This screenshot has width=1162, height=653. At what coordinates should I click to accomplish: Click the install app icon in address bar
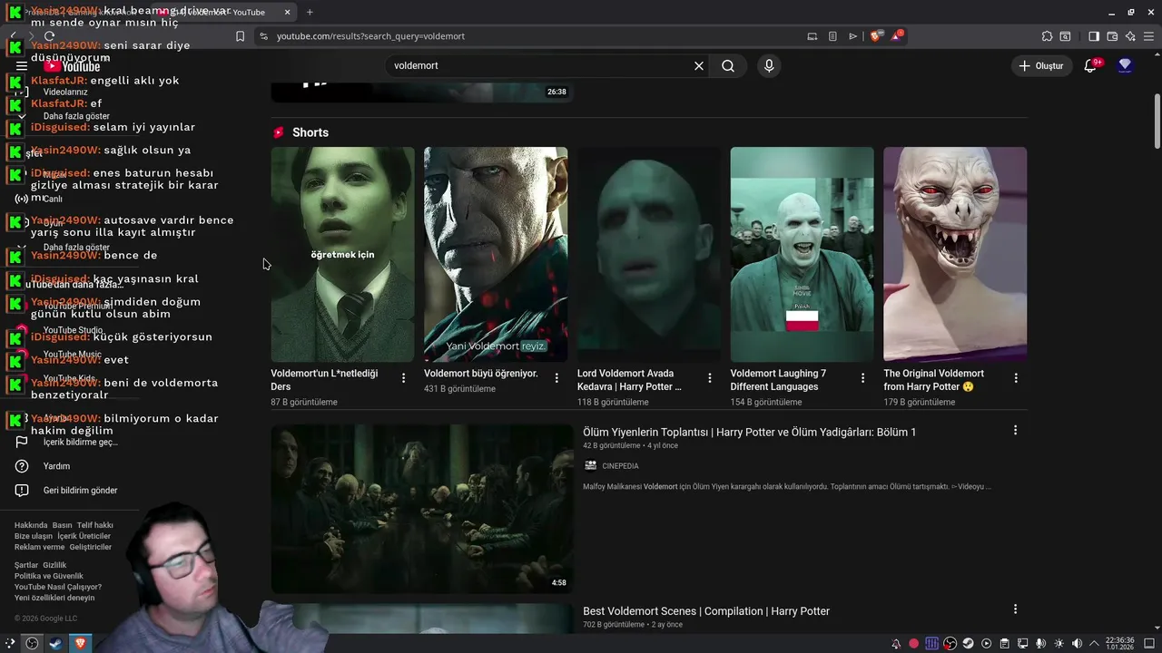click(x=812, y=36)
